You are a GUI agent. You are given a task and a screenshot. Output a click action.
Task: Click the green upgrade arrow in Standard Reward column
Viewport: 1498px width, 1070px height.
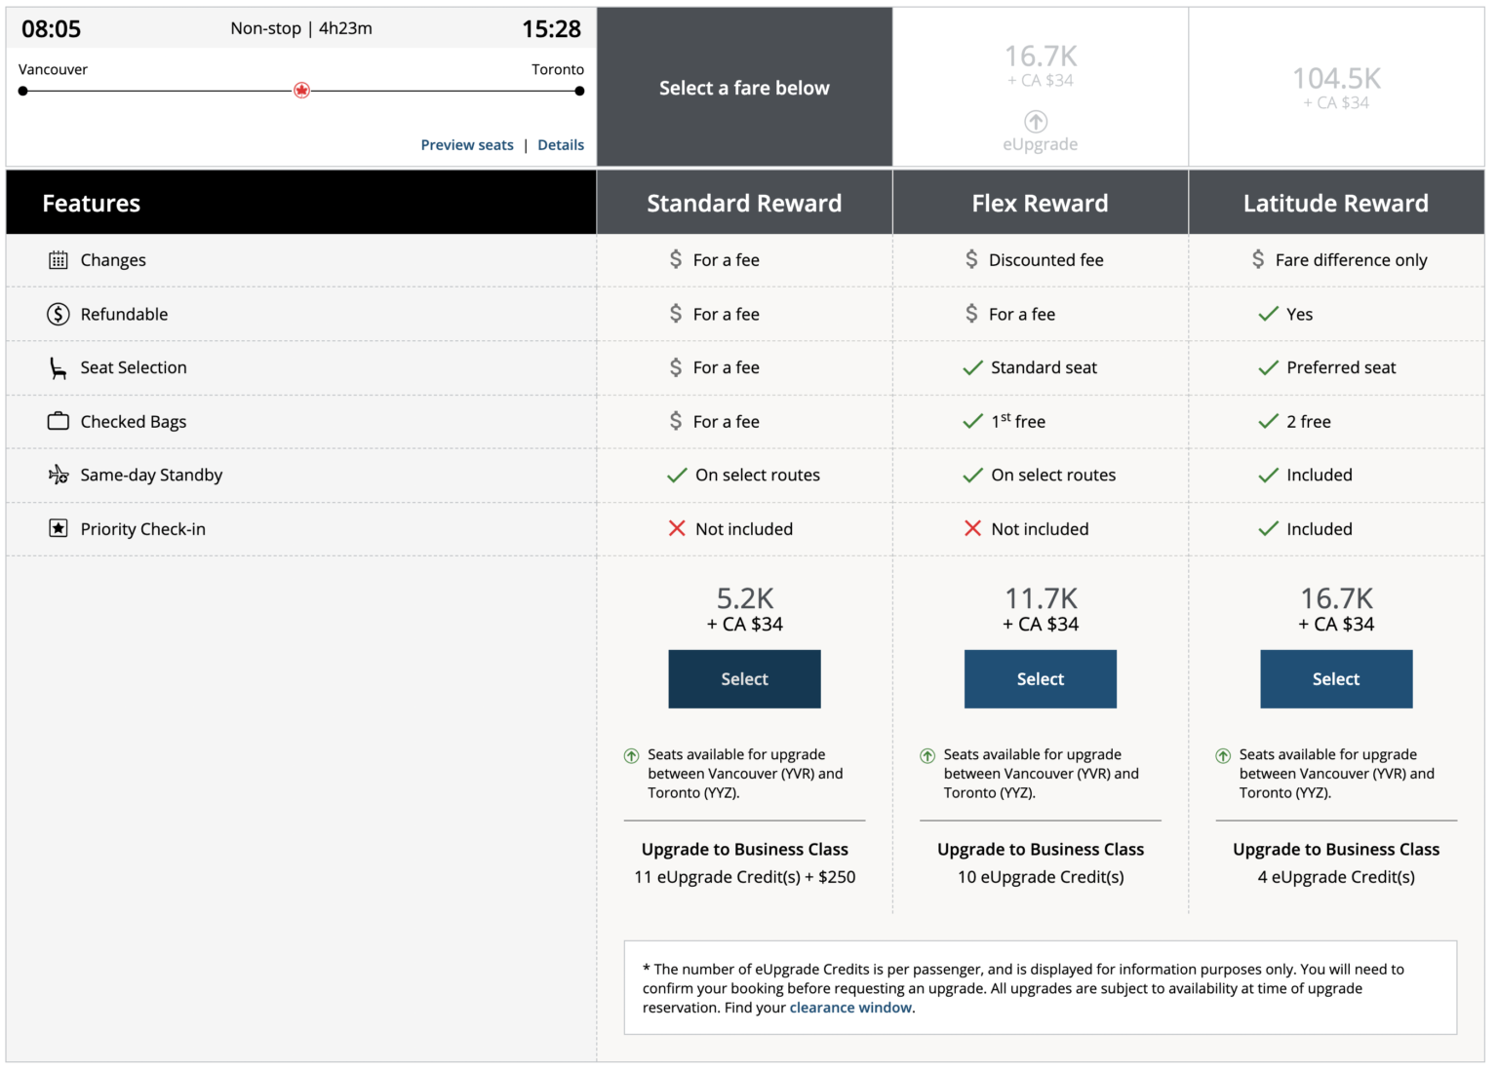pos(633,755)
